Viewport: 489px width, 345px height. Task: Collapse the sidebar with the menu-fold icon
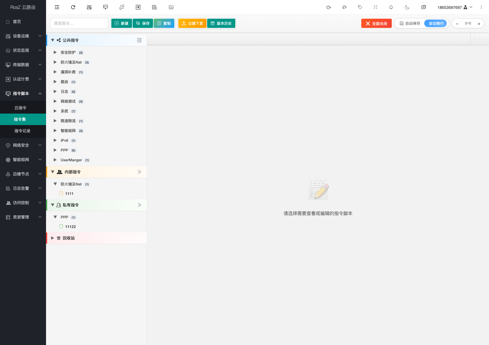click(x=57, y=7)
